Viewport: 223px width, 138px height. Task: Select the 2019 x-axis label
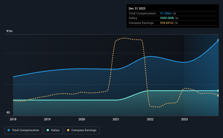tap(47, 119)
